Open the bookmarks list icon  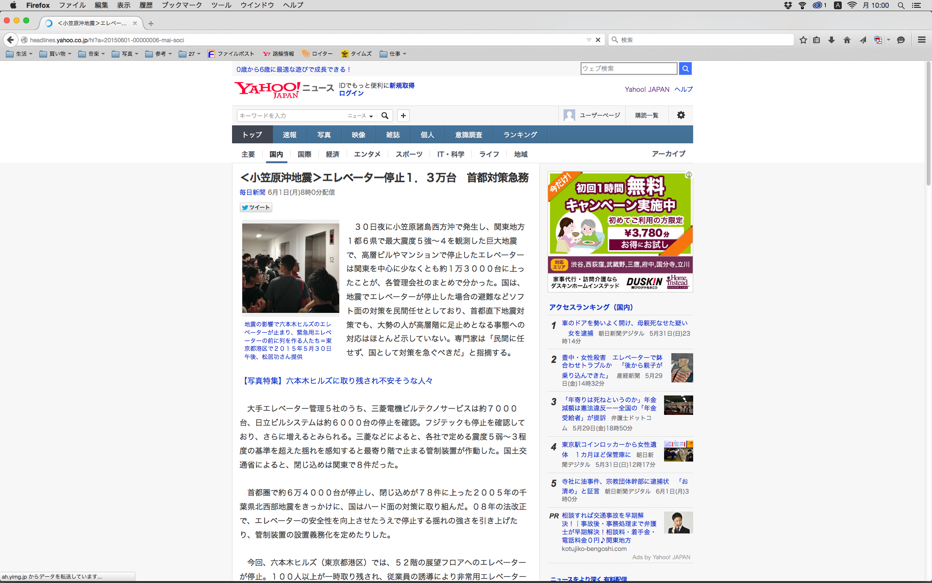(816, 40)
